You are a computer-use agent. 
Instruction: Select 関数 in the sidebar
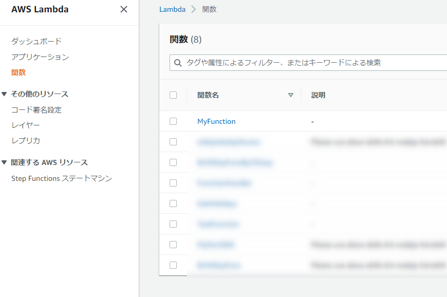pos(18,72)
